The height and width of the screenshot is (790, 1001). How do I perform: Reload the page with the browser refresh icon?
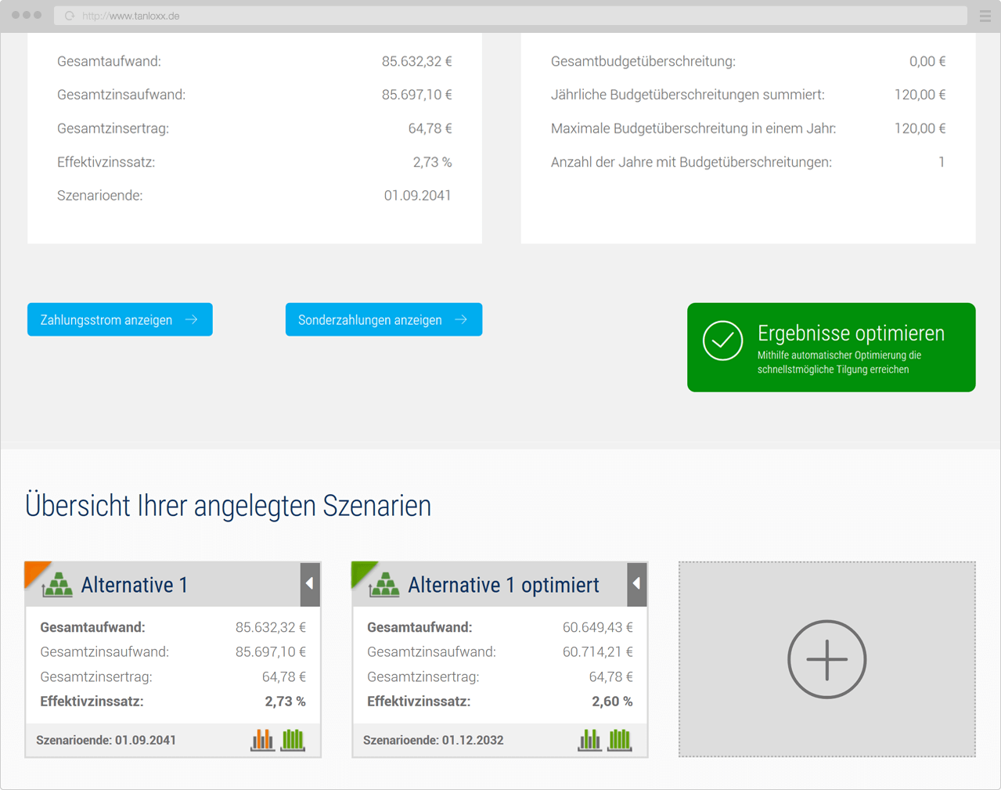click(70, 16)
